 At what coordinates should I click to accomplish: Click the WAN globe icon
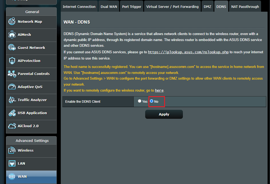[12, 177]
